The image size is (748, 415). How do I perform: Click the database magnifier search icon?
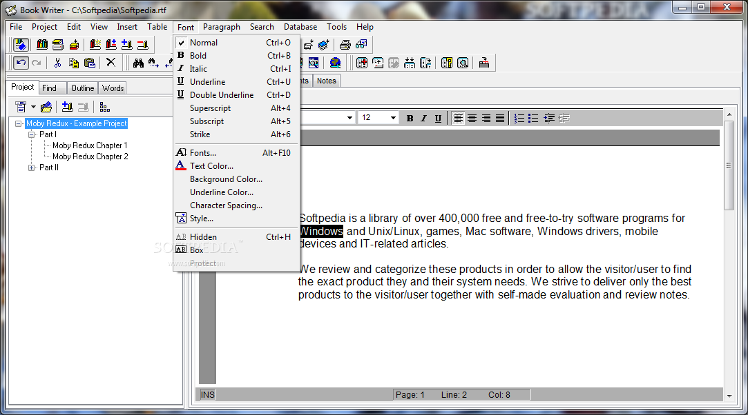coord(463,63)
